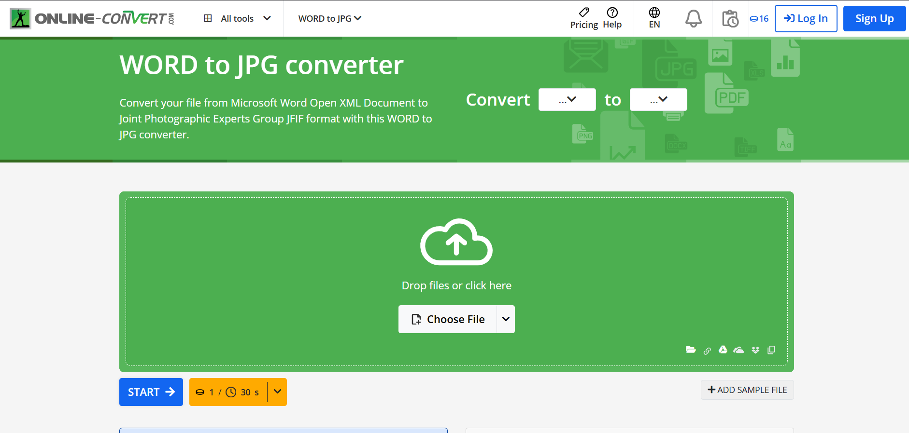Image resolution: width=909 pixels, height=433 pixels.
Task: Expand the orange credits cost dropdown arrow
Action: (x=277, y=392)
